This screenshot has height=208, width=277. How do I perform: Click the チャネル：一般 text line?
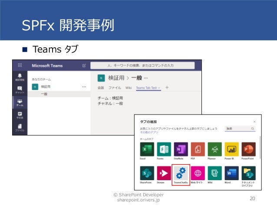point(110,103)
